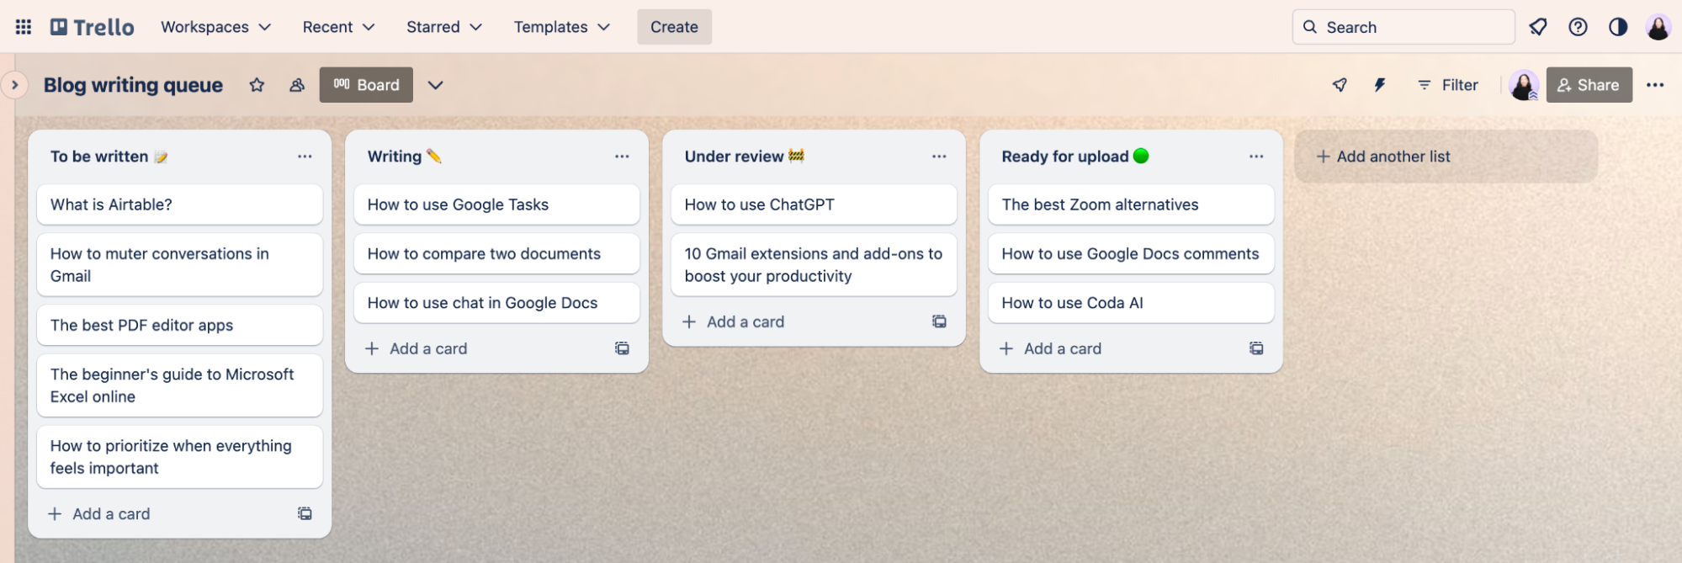Image resolution: width=1682 pixels, height=563 pixels.
Task: Toggle the theme contrast icon
Action: (x=1618, y=27)
